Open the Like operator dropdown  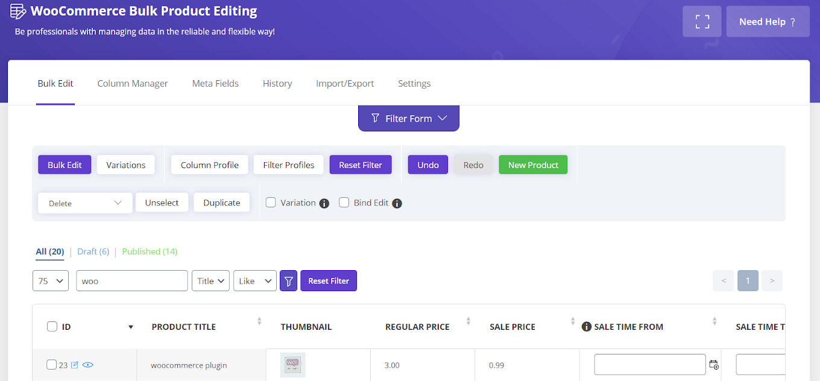tap(255, 281)
